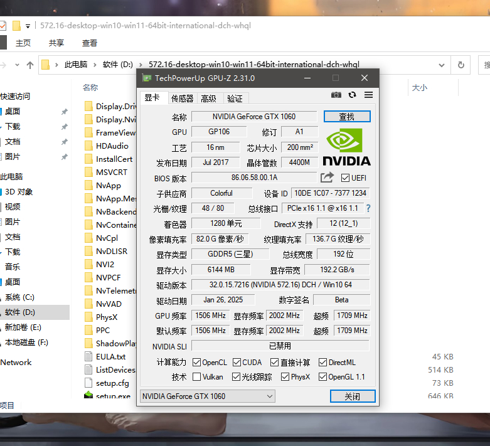Select 系统 (C:) in navigation pane
The image size is (490, 446).
point(19,297)
